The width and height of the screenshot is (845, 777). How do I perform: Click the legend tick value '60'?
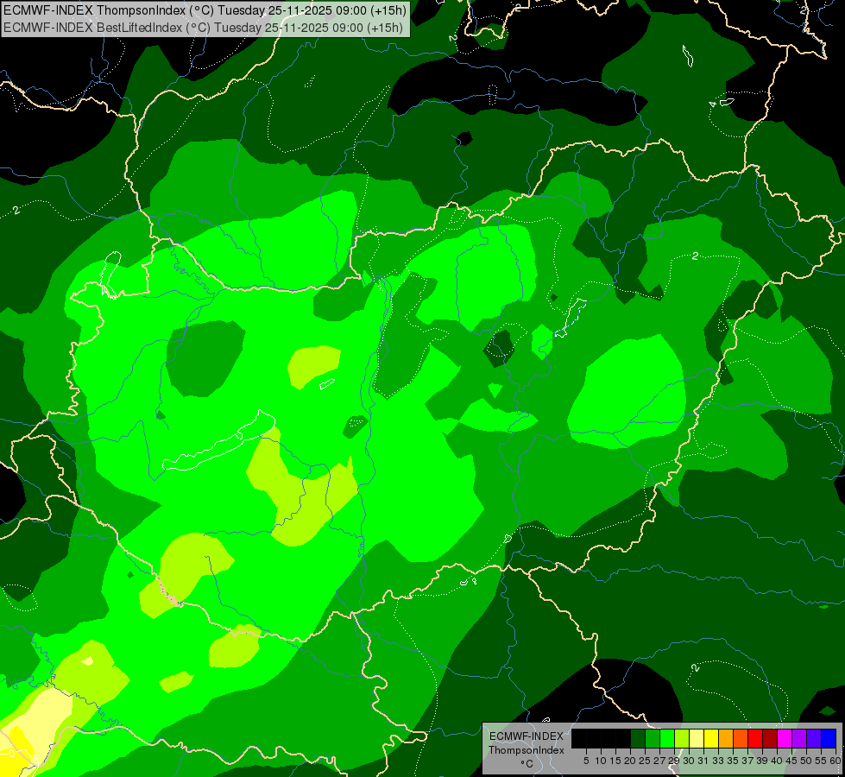[x=836, y=761]
